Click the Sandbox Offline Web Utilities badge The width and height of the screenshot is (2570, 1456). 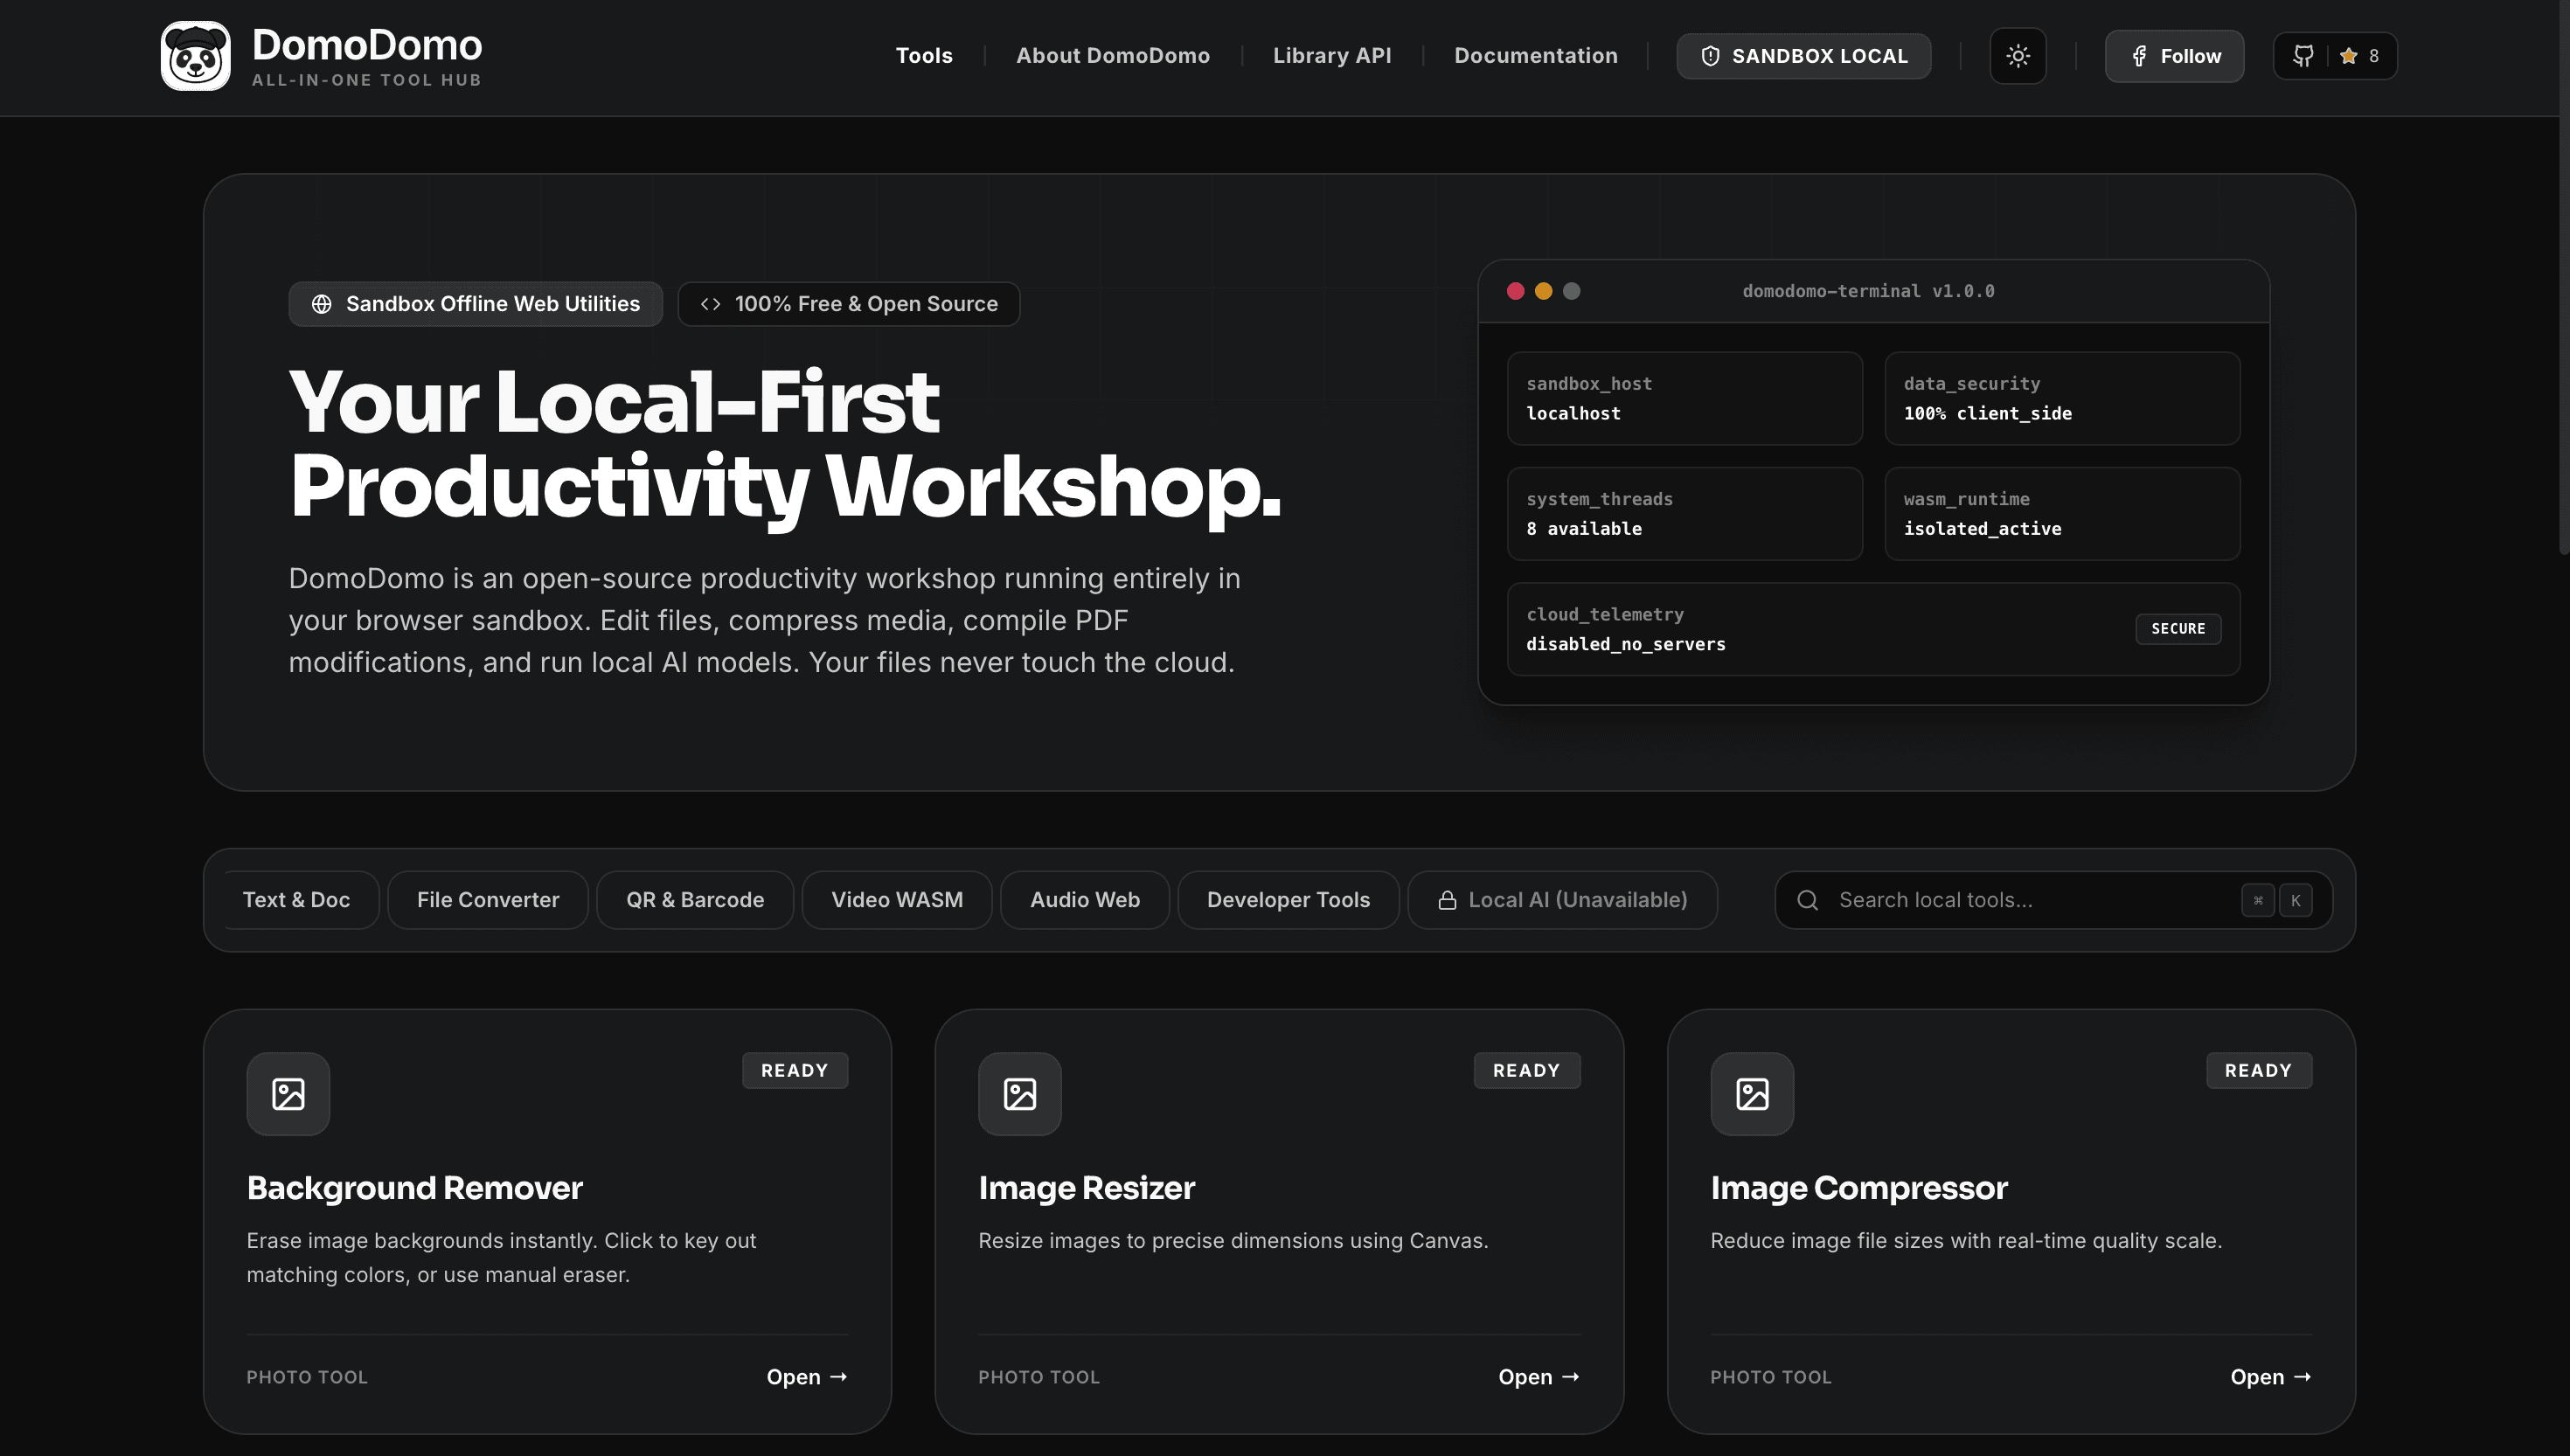coord(475,304)
